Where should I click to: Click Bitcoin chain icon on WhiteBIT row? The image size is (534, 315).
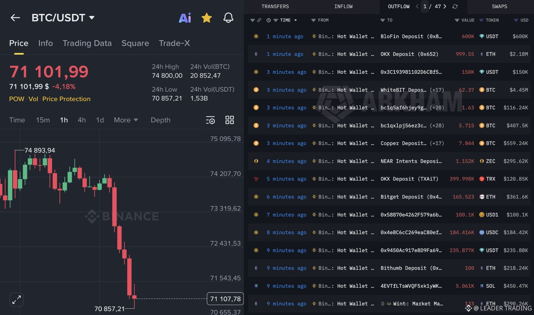point(256,90)
